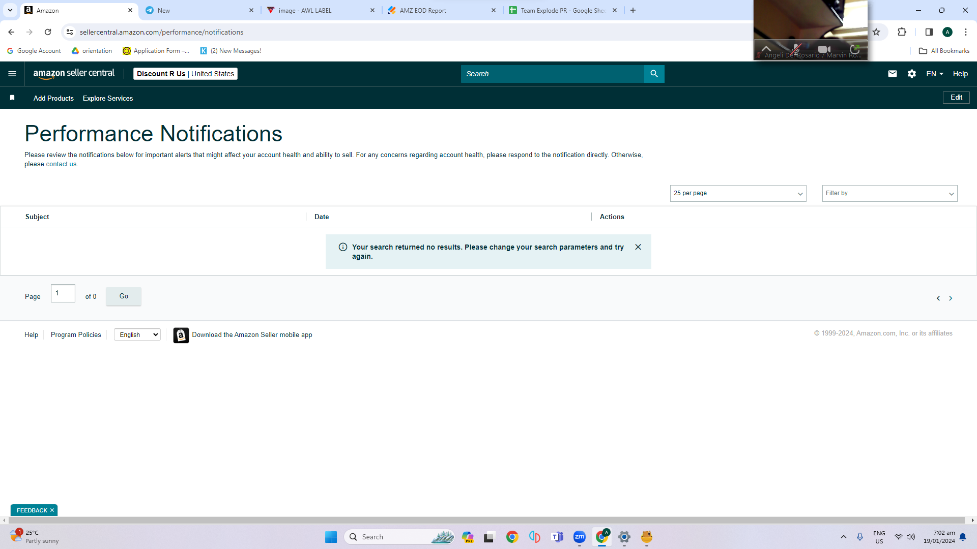The width and height of the screenshot is (977, 549).
Task: Click the Amazon Seller app icon
Action: click(181, 335)
